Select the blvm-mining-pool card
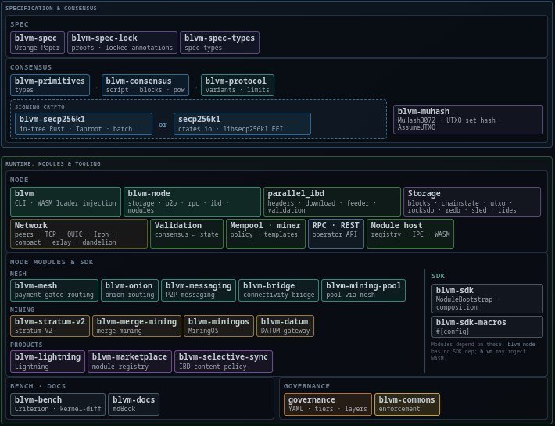The image size is (555, 426). (x=363, y=291)
